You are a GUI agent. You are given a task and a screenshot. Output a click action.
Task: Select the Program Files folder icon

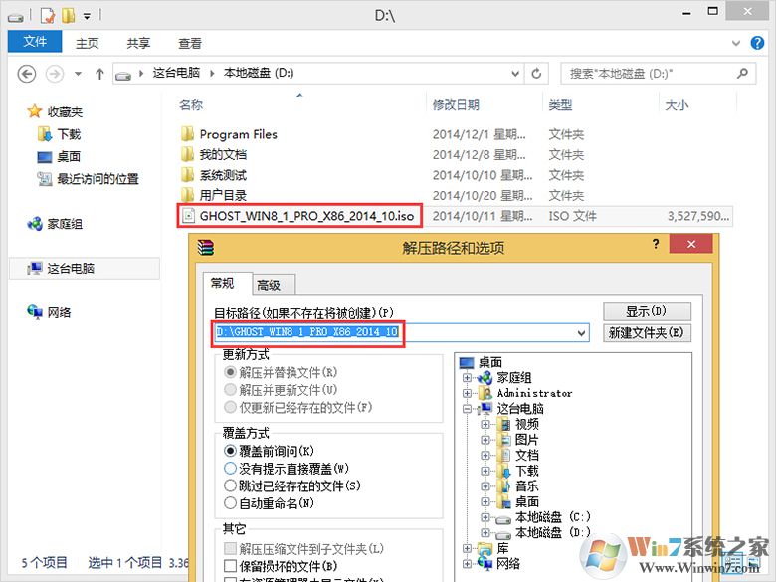(188, 134)
